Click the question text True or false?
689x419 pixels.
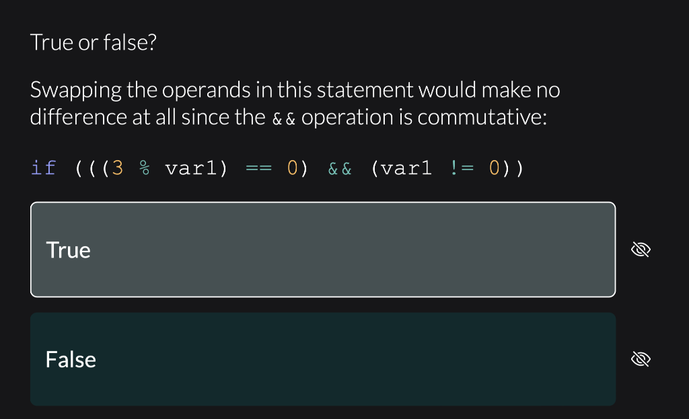[x=94, y=42]
